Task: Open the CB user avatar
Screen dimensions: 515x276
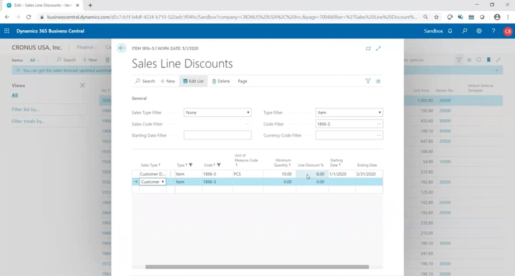Action: pyautogui.click(x=507, y=31)
